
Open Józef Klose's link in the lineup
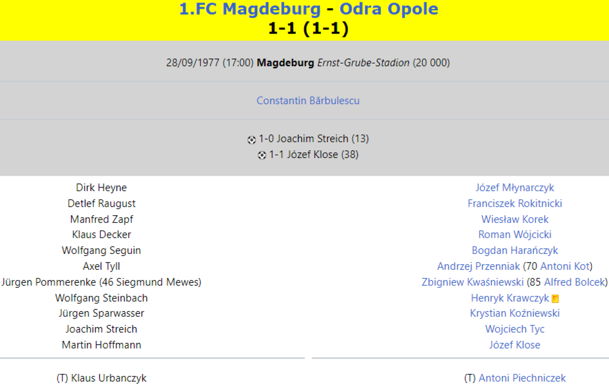515,345
